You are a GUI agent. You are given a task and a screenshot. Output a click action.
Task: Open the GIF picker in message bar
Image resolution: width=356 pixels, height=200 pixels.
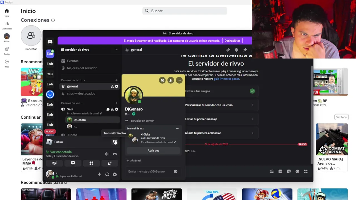280,171
